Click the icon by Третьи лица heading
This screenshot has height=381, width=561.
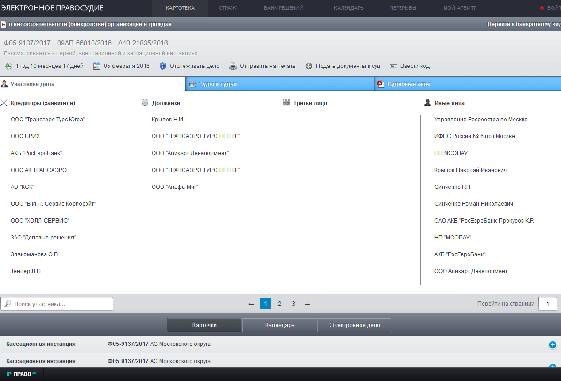point(286,103)
